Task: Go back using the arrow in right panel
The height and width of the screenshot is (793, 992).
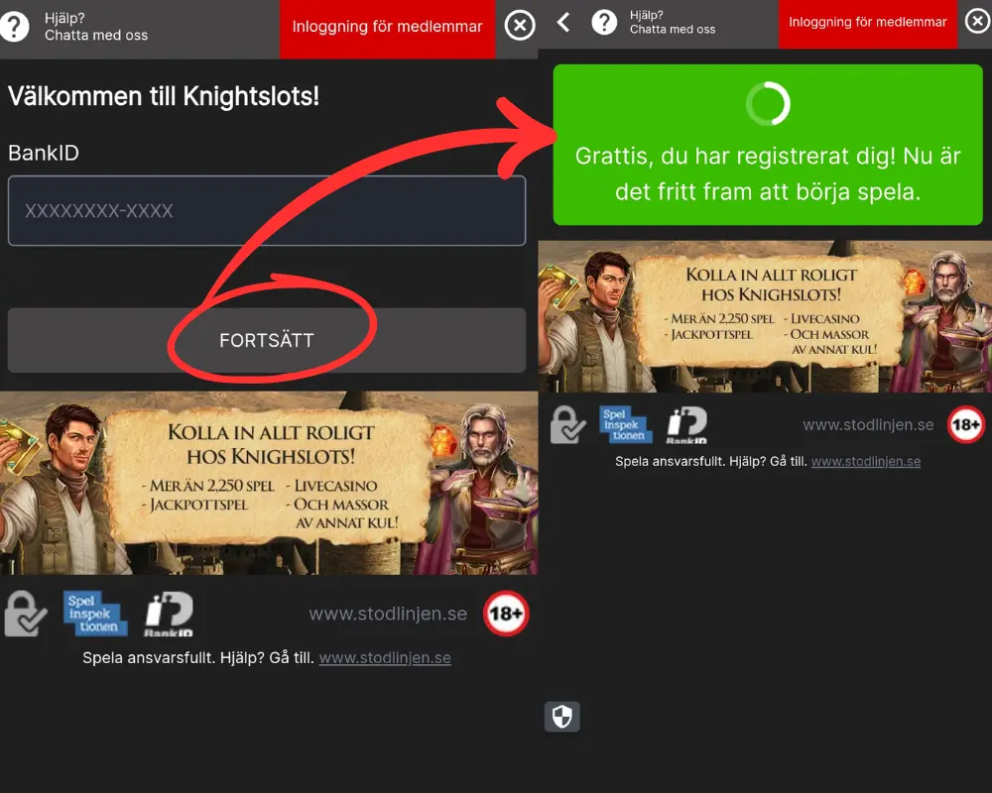Action: pyautogui.click(x=563, y=22)
